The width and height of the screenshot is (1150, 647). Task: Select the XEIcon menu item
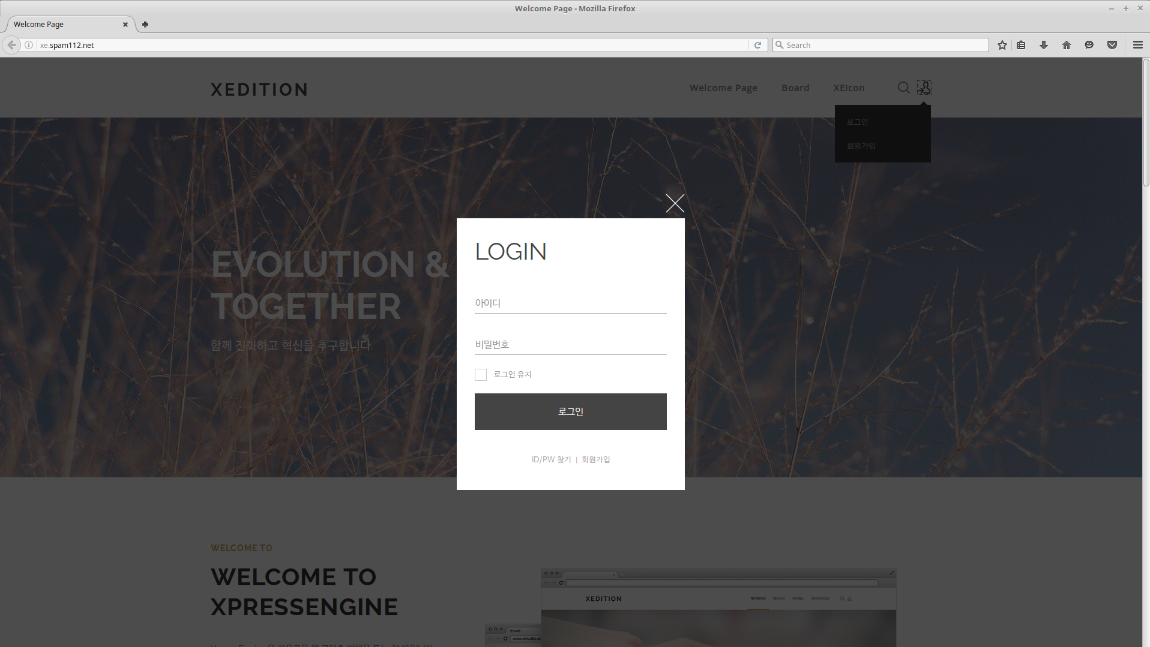(x=849, y=88)
